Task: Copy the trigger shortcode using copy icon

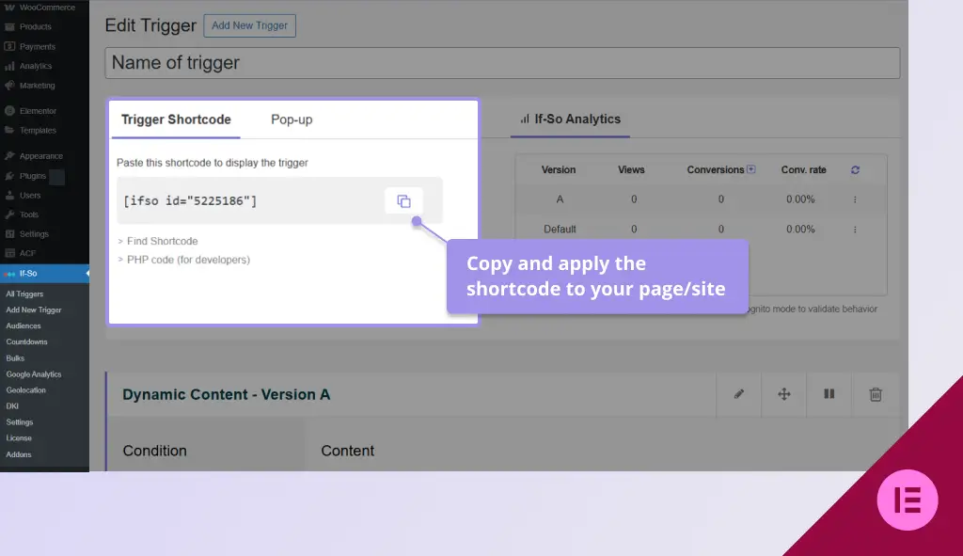Action: (x=404, y=200)
